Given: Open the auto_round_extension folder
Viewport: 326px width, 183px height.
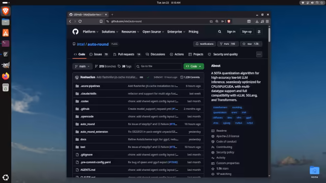Looking at the screenshot, I should [x=94, y=132].
